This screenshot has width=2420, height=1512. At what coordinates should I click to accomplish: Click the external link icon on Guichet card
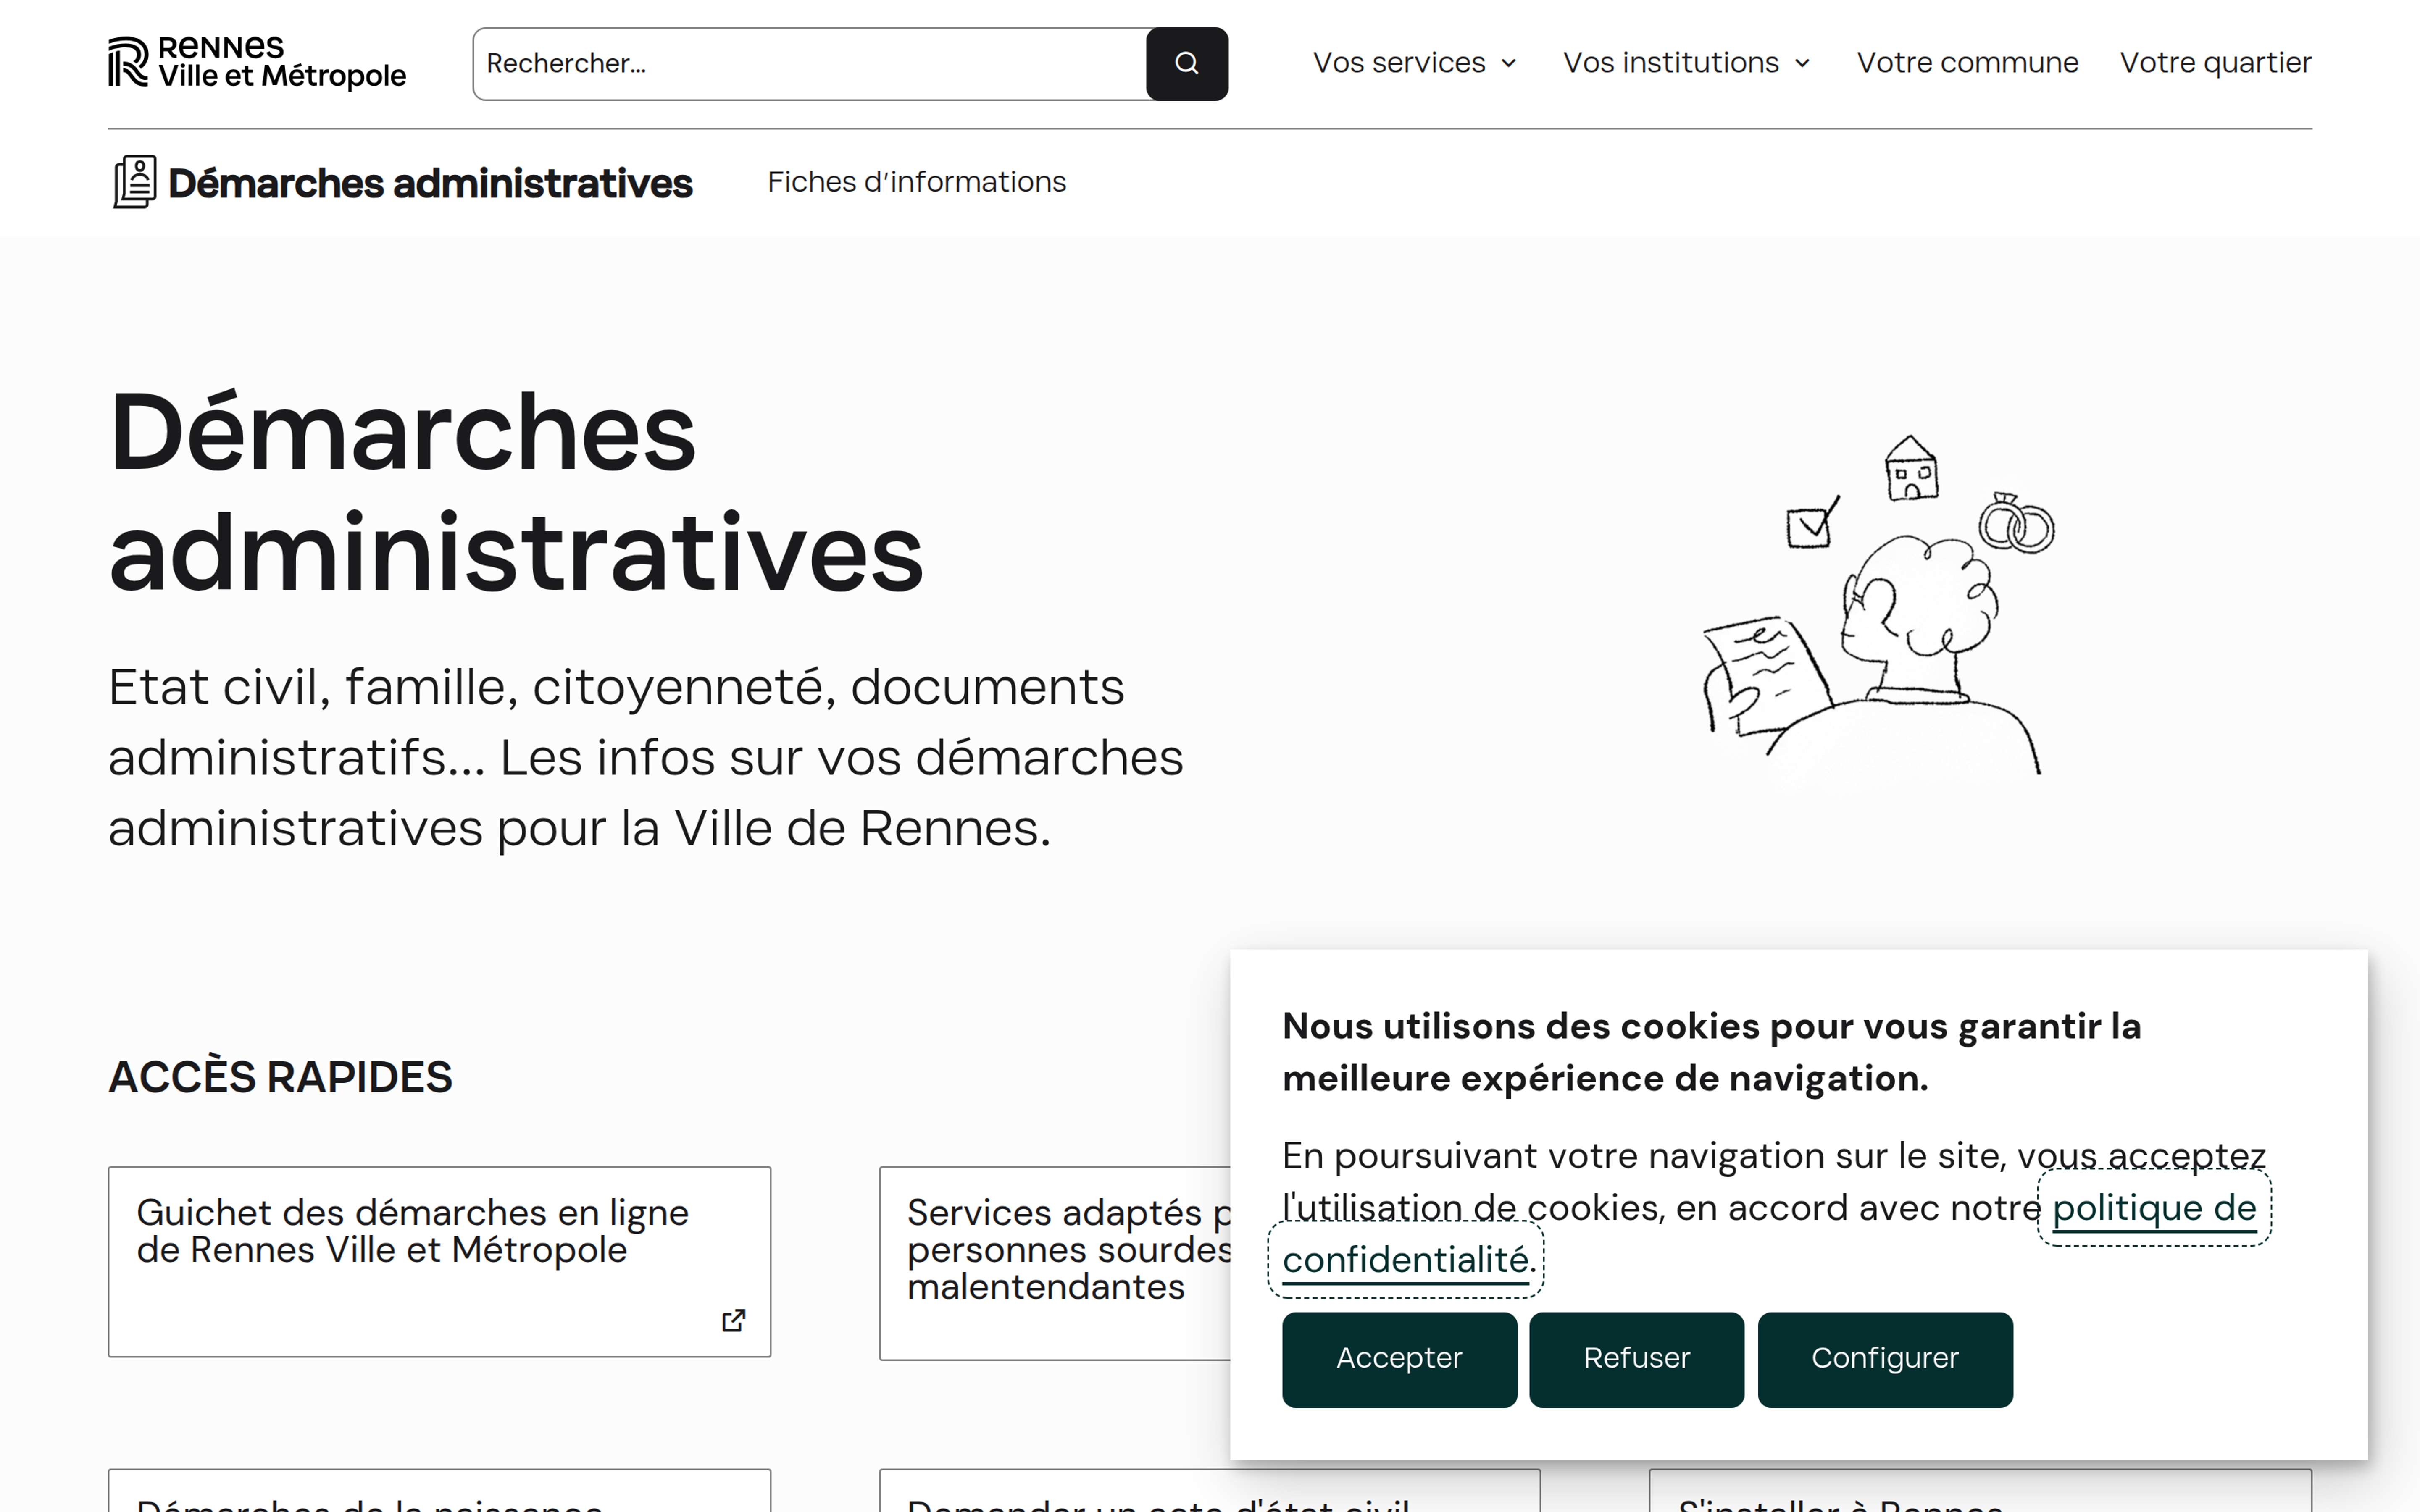(733, 1320)
